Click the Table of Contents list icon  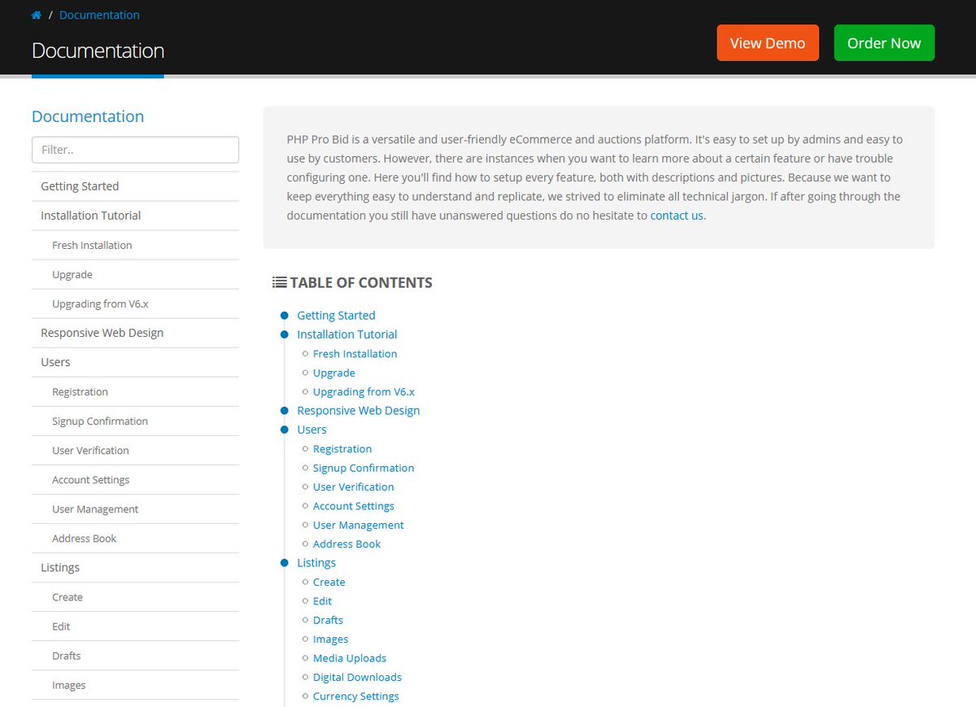tap(279, 282)
